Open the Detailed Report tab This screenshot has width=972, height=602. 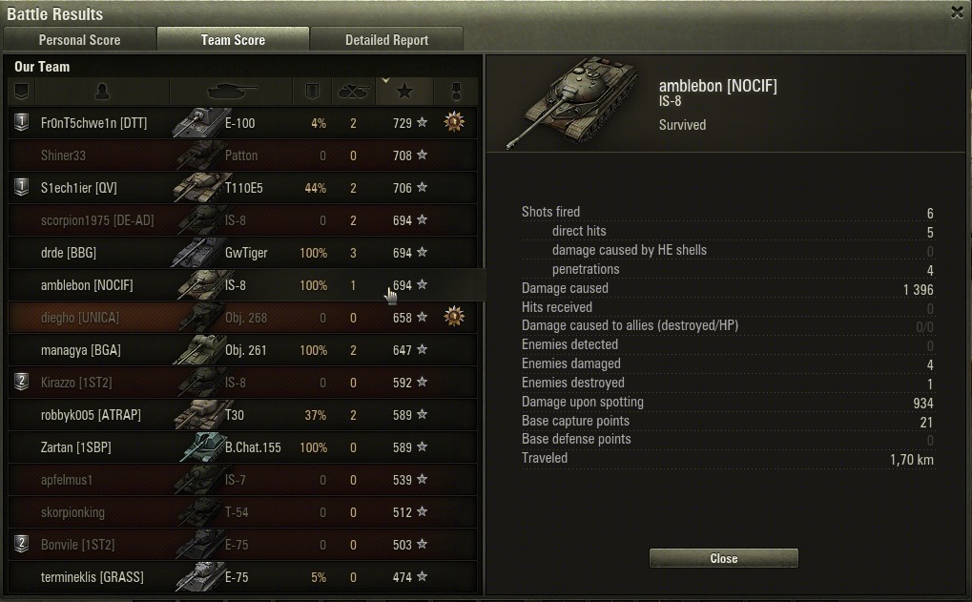point(387,40)
